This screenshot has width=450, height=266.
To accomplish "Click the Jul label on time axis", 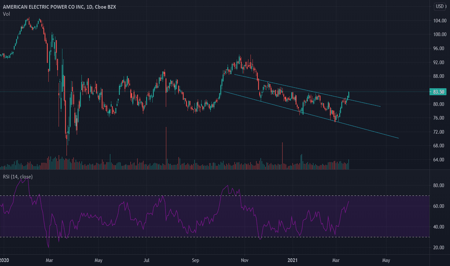I will [x=146, y=260].
